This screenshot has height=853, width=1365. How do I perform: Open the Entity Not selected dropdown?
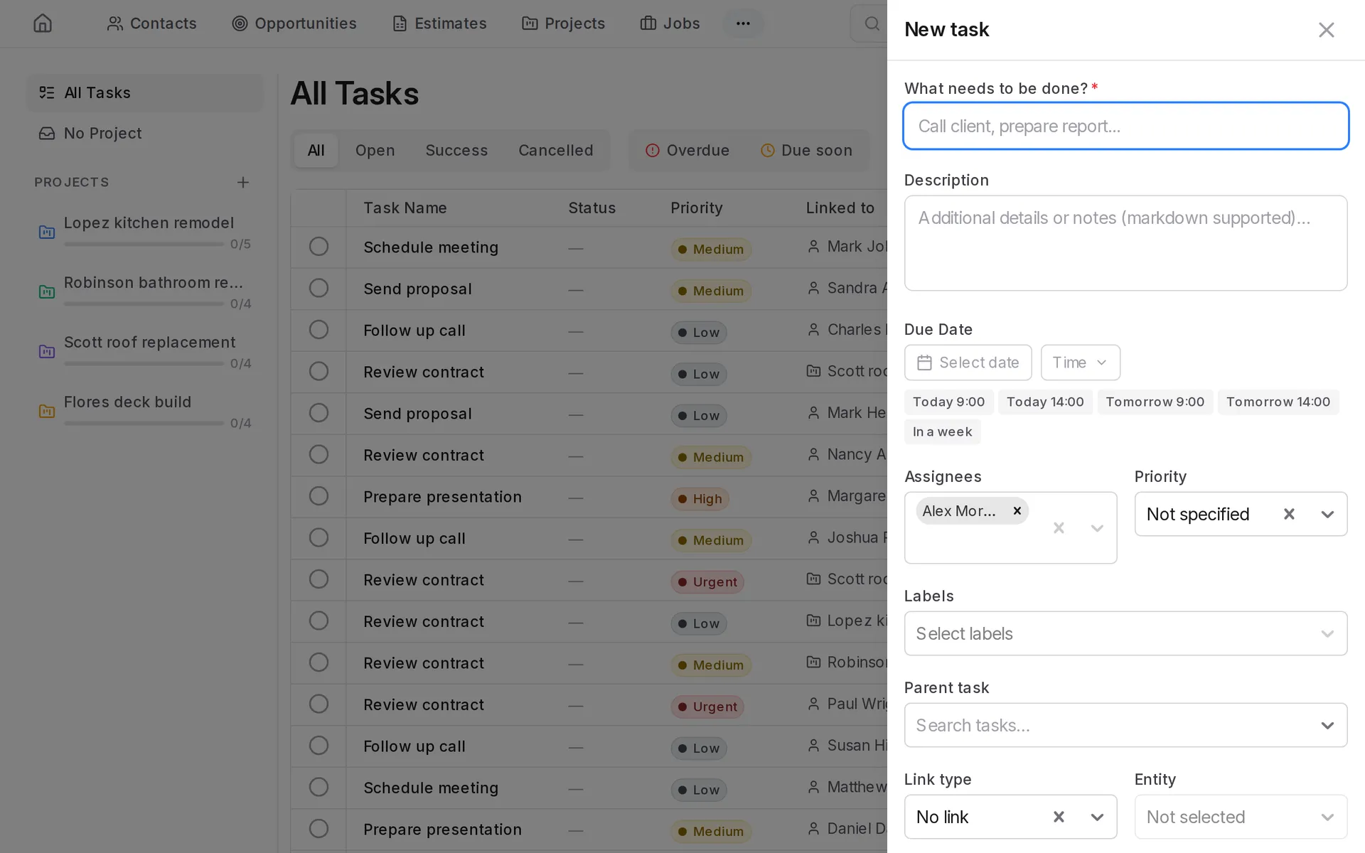(1241, 817)
